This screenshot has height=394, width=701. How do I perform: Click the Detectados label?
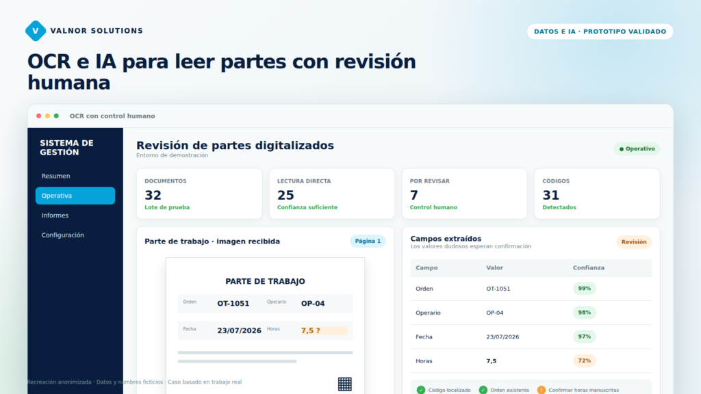tap(559, 207)
